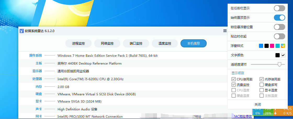The width and height of the screenshot is (293, 119).
Task: Toggle 锁定悬浮窗位置 switch
Action: click(x=279, y=27)
